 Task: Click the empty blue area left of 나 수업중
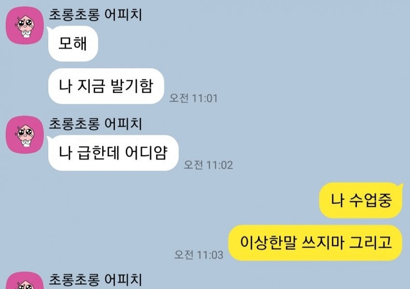(x=183, y=200)
